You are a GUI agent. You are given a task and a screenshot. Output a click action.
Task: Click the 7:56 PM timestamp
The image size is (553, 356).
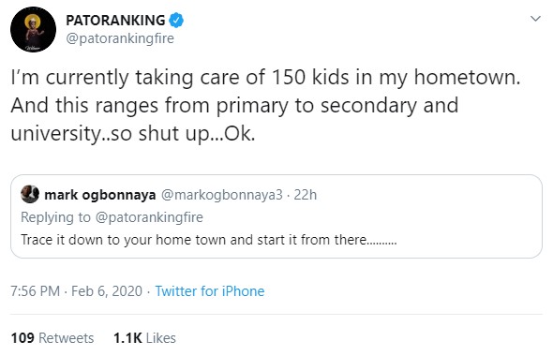36,291
